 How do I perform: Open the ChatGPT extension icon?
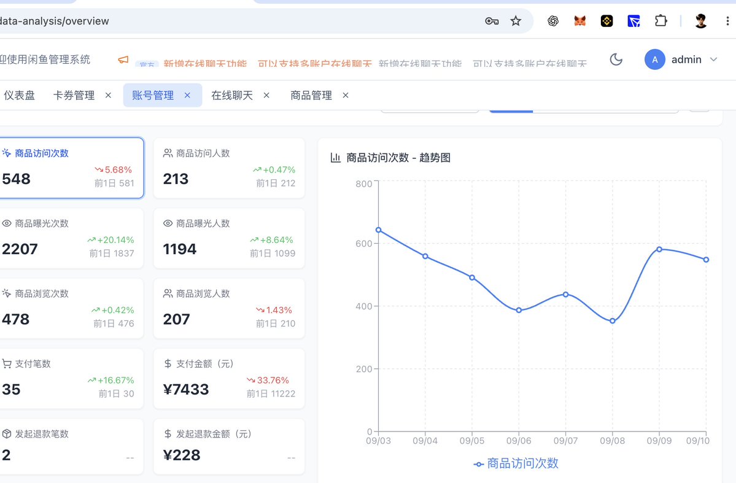553,21
